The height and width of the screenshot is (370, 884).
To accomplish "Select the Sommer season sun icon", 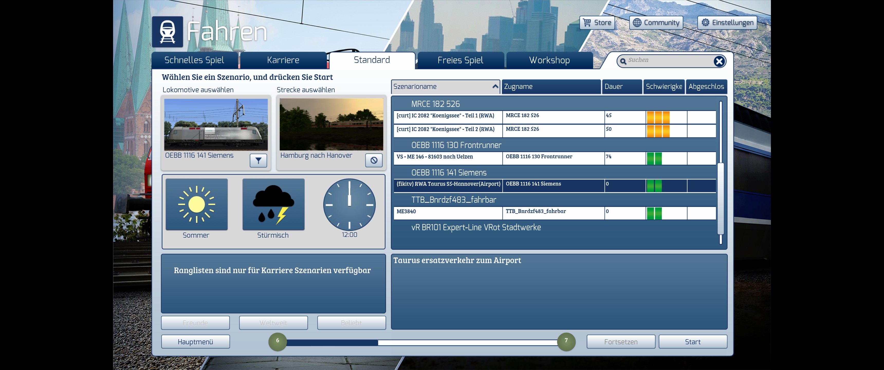I will 196,205.
